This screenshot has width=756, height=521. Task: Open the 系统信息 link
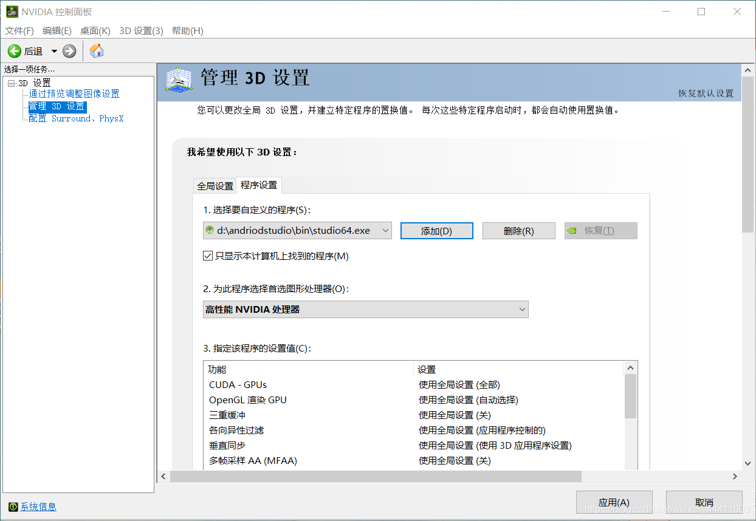(x=38, y=506)
